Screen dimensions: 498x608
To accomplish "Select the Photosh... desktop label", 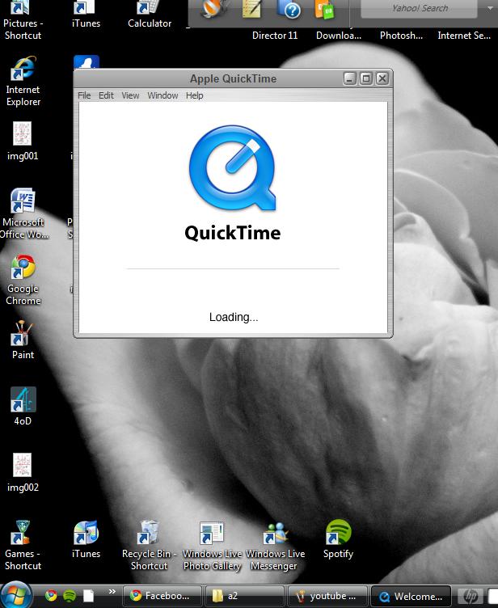I will pyautogui.click(x=402, y=36).
